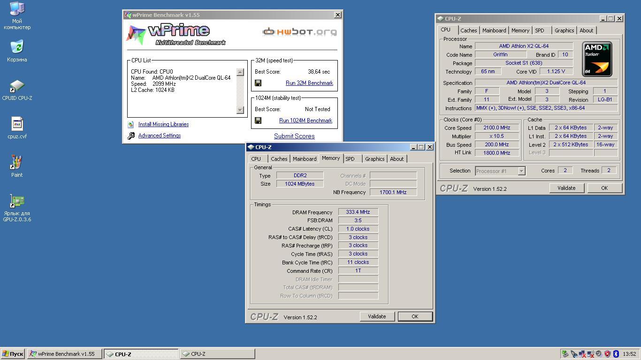
Task: Launch the CPUID CPU-Z desktop shortcut
Action: click(17, 86)
